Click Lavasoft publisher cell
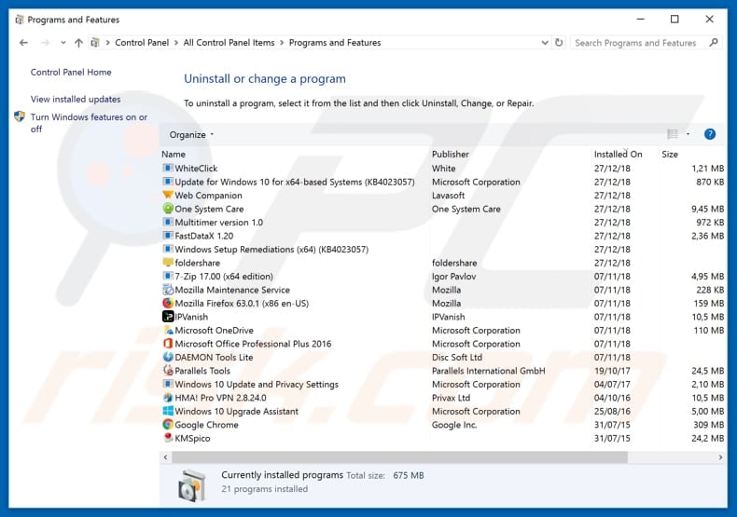This screenshot has height=517, width=737. coord(448,196)
